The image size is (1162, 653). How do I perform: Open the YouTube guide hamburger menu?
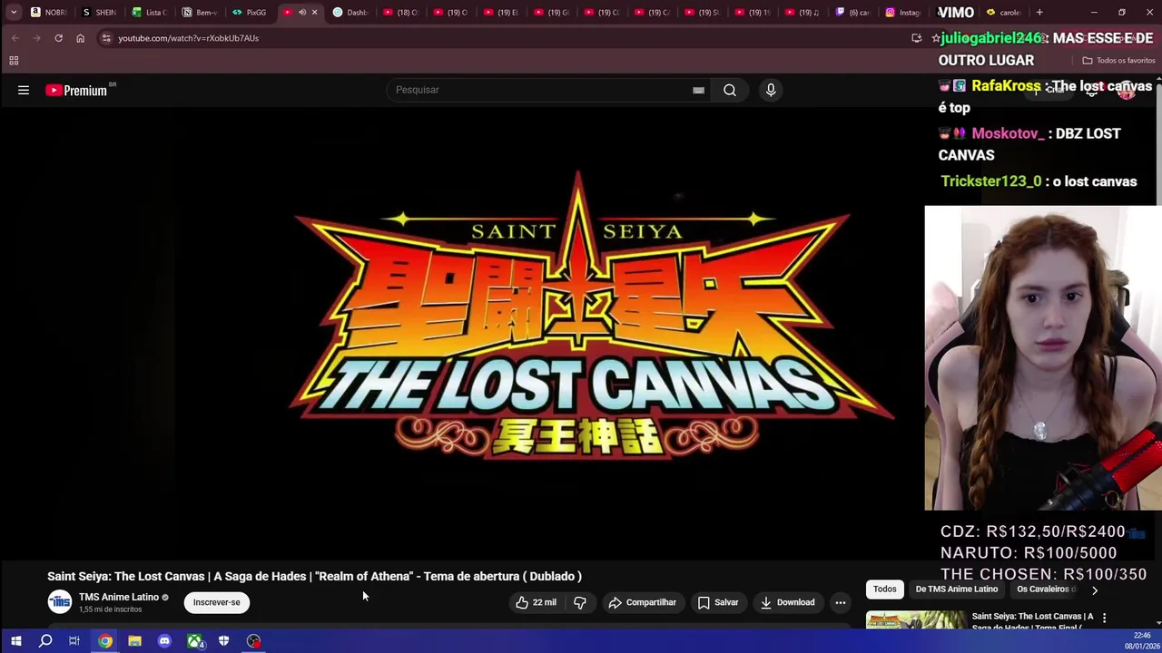click(24, 90)
